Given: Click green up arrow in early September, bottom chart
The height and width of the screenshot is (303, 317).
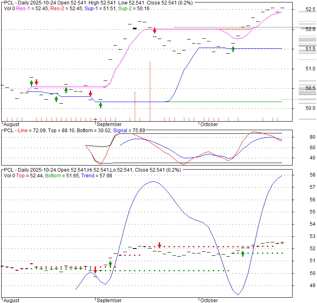Looking at the screenshot, I should coord(110,264).
